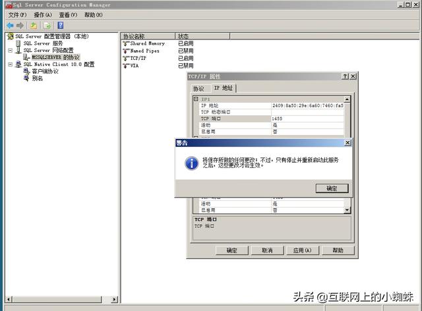
Task: Click the ? help button in TCP/IP title bar
Action: click(x=345, y=76)
